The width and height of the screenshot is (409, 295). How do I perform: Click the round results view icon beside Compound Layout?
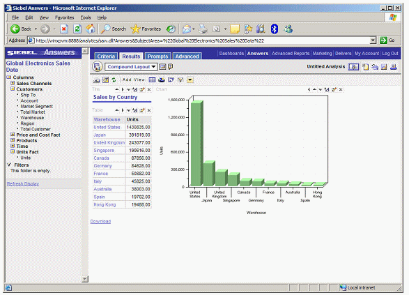98,67
